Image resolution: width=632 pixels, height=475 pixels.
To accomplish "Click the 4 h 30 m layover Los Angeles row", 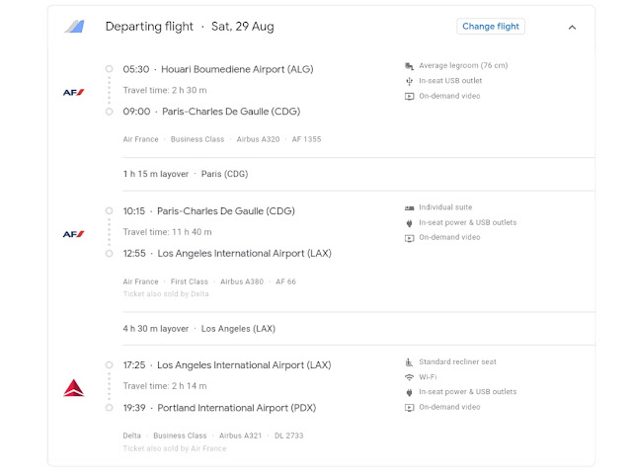I will tap(358, 329).
